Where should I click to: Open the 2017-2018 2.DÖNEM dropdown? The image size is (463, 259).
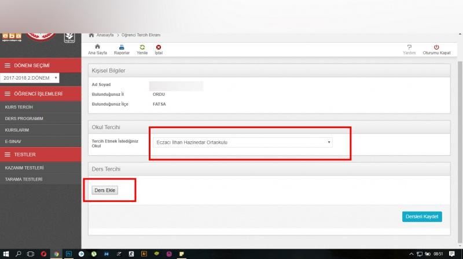(x=30, y=77)
